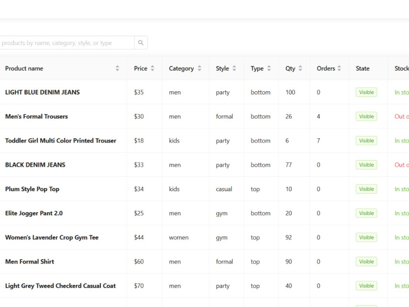Image resolution: width=409 pixels, height=307 pixels.
Task: Sort by Category column arrows
Action: [x=200, y=68]
